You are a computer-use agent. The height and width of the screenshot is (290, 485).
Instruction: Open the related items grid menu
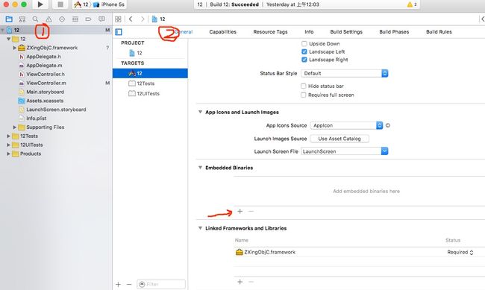click(118, 19)
